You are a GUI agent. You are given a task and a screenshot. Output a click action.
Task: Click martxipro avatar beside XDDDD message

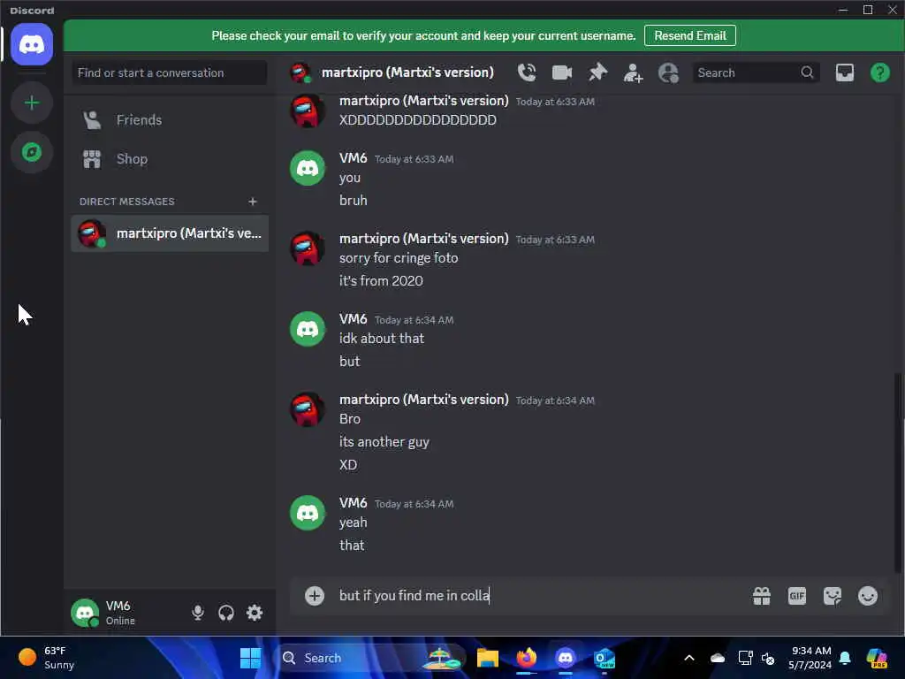coord(307,111)
